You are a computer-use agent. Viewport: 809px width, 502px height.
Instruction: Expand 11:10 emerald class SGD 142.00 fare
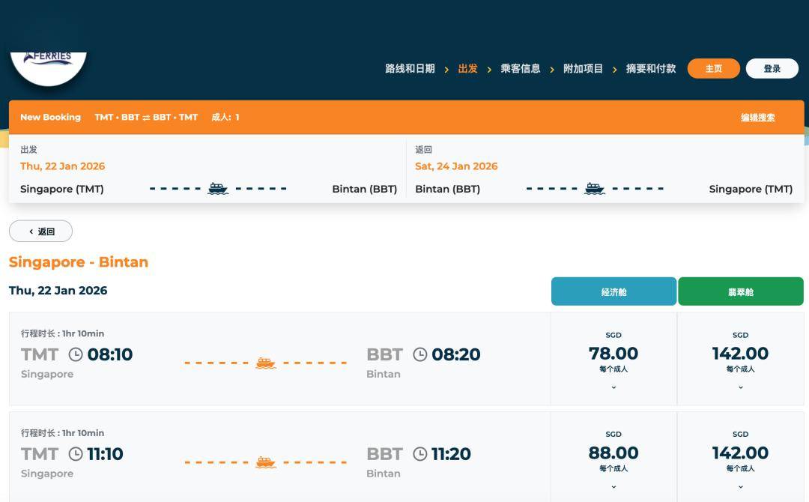[x=740, y=486]
